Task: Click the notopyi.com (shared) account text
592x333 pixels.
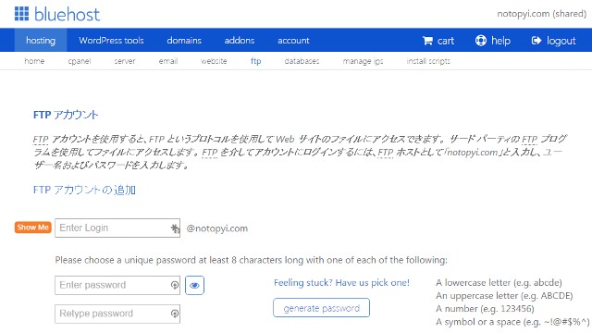Action: pos(541,14)
